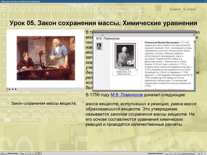The width and height of the screenshot is (207, 155).
Task: Click the encyclopedia popup toolbar tree icon
Action: tap(102, 35)
